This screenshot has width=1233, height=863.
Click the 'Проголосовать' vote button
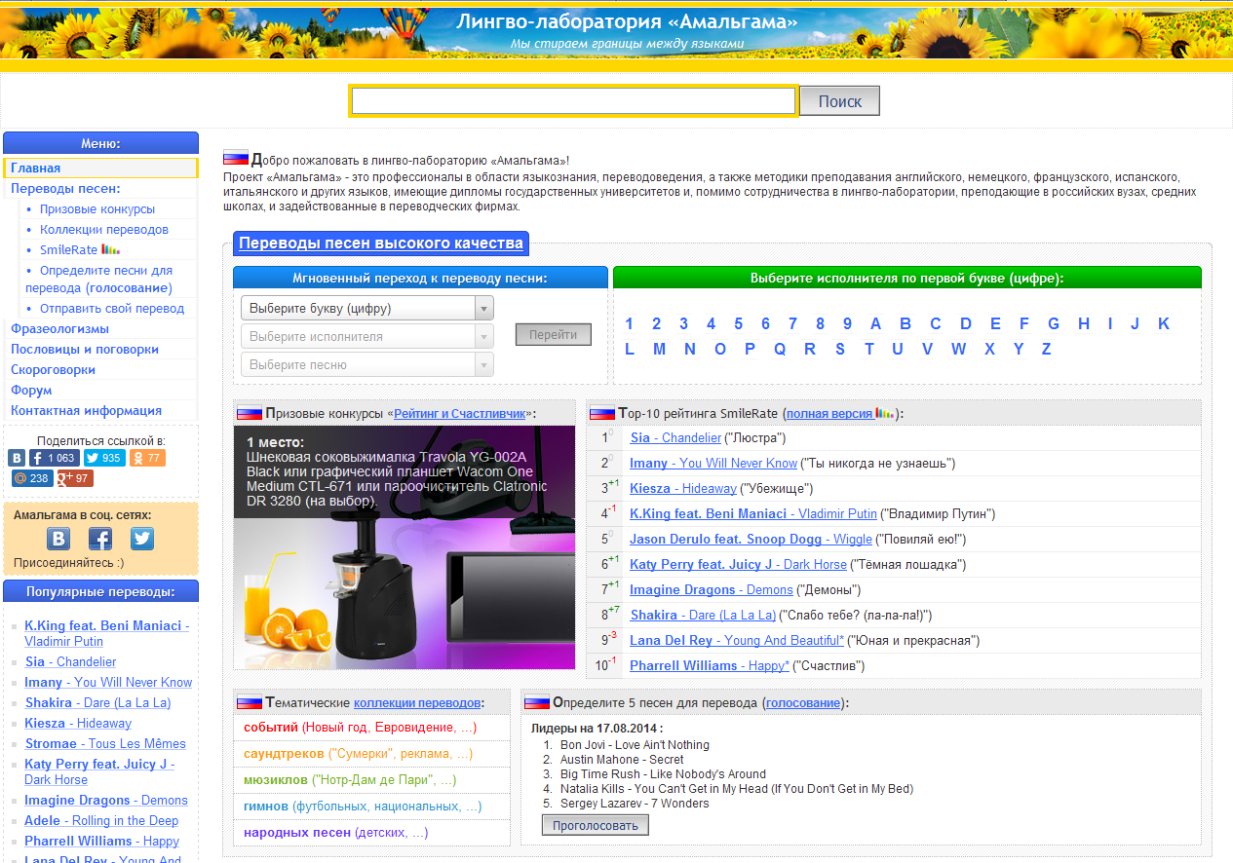click(x=595, y=826)
